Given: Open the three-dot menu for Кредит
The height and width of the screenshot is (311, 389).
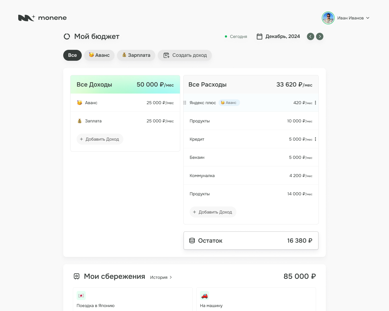Looking at the screenshot, I should (x=315, y=139).
